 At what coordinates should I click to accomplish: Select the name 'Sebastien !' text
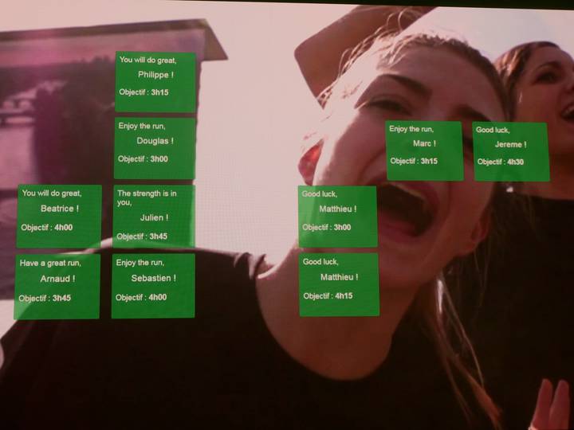point(154,279)
